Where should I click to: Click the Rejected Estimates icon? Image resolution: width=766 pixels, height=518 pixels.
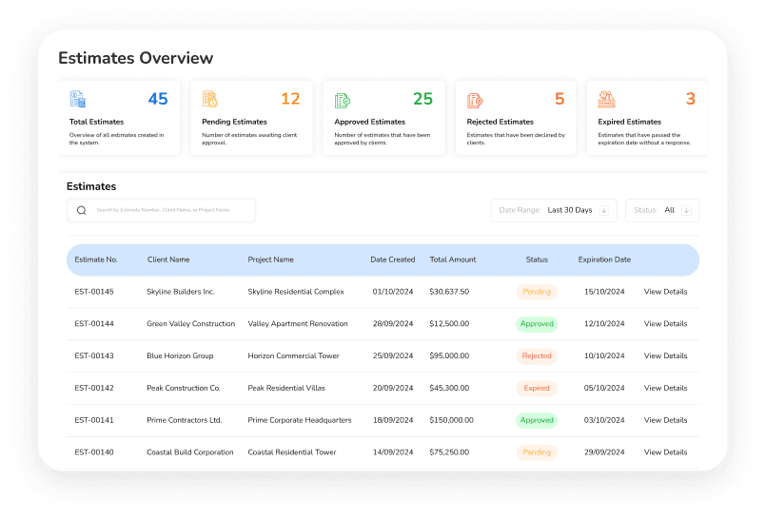pos(475,101)
